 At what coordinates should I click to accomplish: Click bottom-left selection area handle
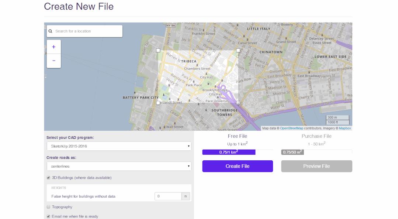[158, 103]
